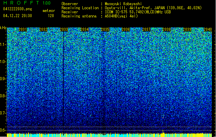Image resolution: width=216 pixels, height=137 pixels.
Task: Click the 2036 time marker
Action: [126, 29]
